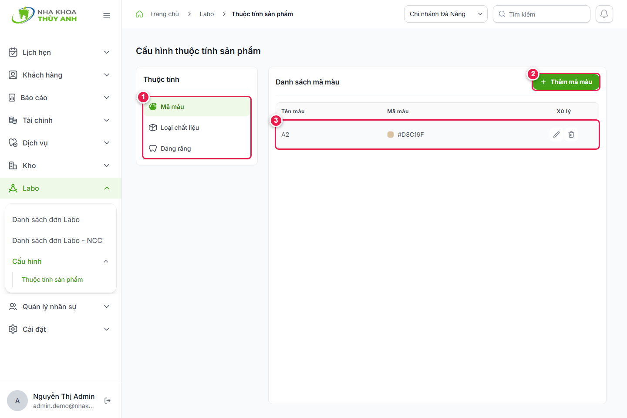
Task: Select the Loại chất liệu attribute
Action: pyautogui.click(x=197, y=128)
